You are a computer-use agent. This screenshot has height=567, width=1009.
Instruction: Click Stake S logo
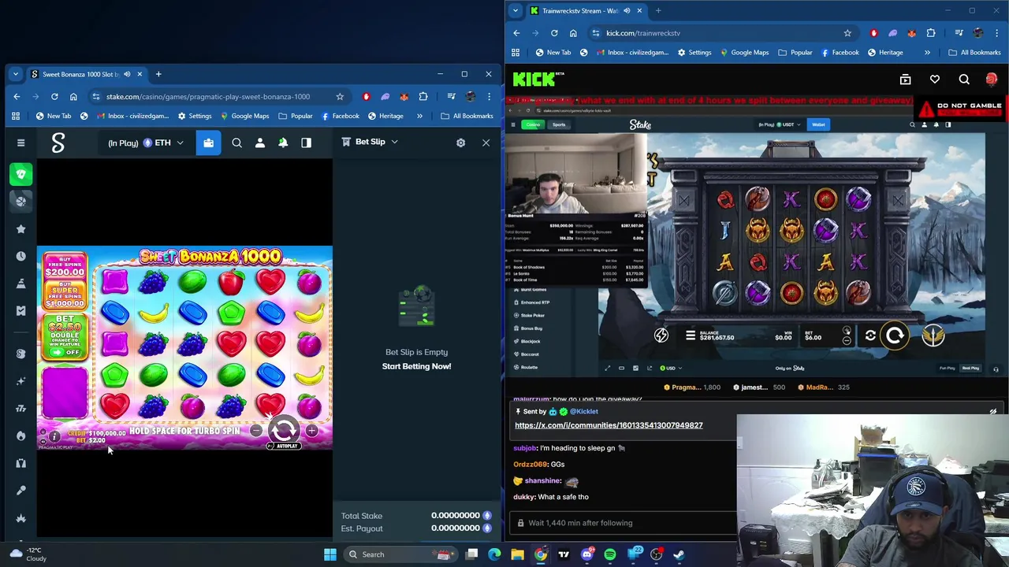(x=58, y=143)
